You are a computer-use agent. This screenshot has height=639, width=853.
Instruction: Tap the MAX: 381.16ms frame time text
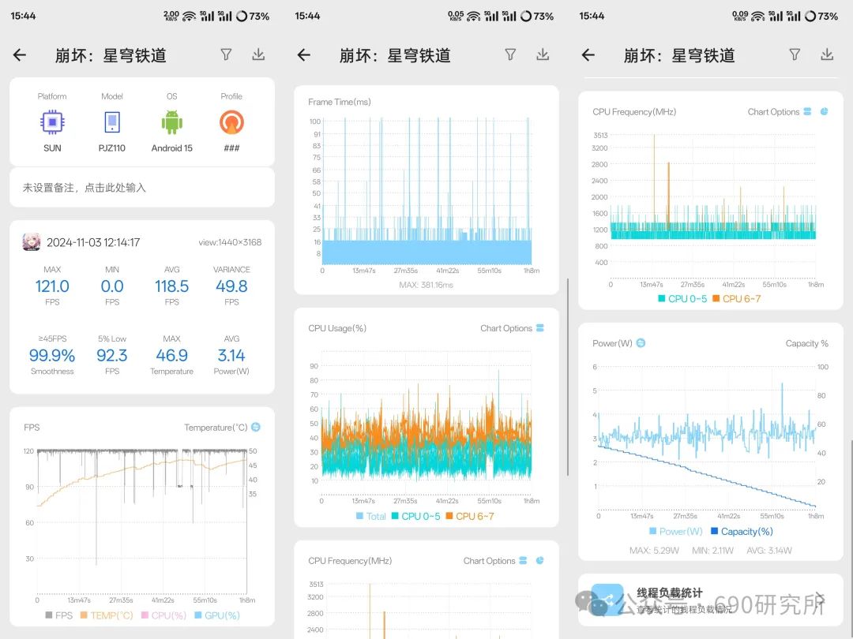(x=426, y=285)
